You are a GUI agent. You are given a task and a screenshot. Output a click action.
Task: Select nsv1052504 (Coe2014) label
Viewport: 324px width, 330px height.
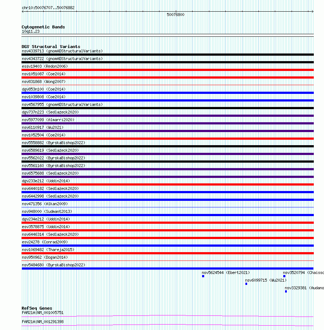tap(44, 135)
